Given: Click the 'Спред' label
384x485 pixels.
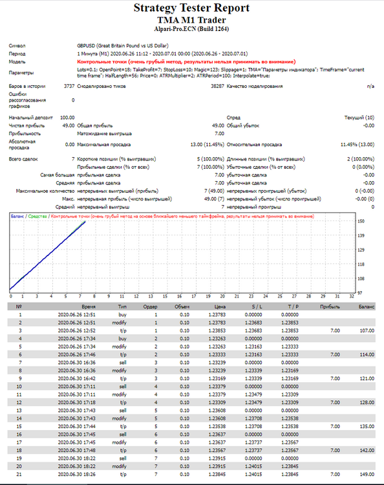Looking at the screenshot, I should (x=233, y=118).
